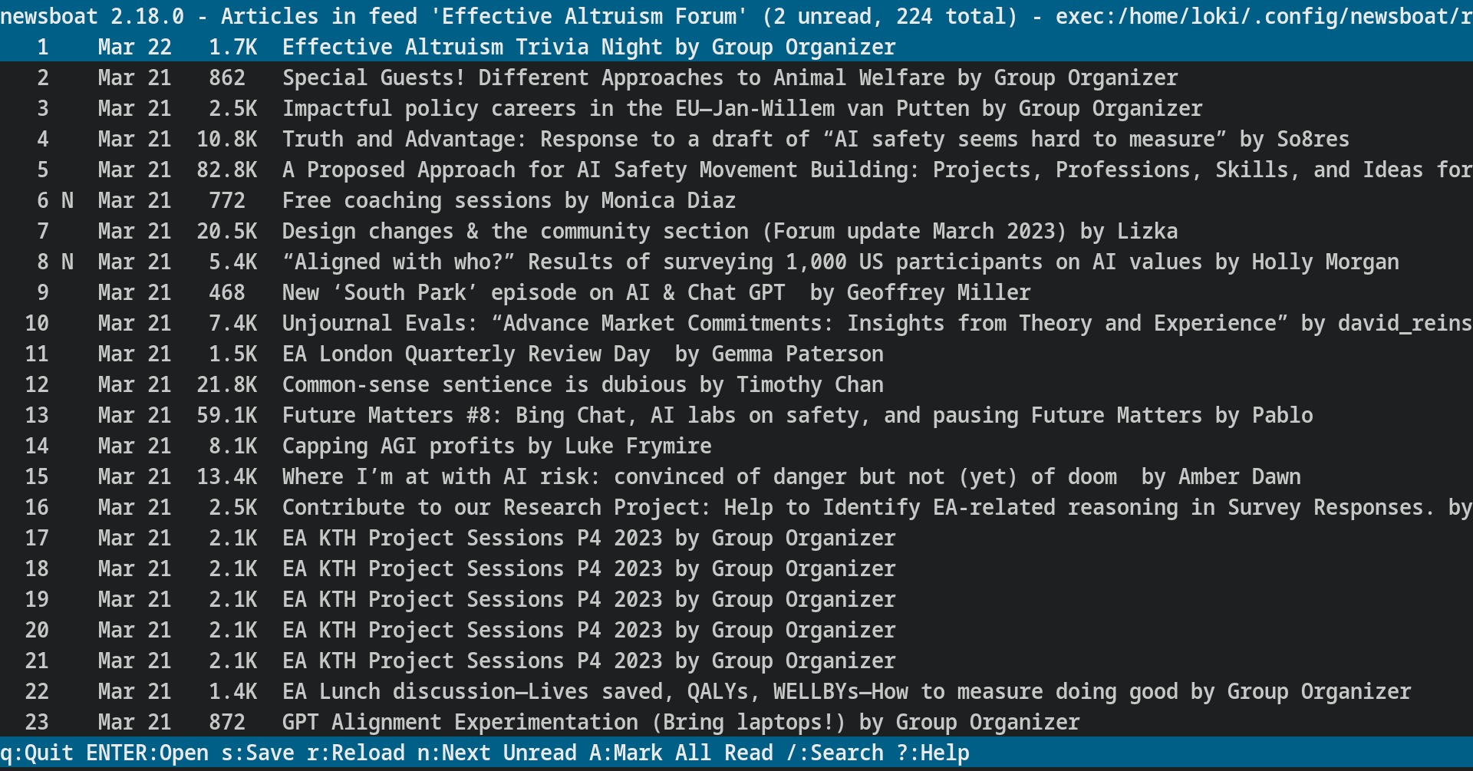Select 'New South Park episode on AI' article
The image size is (1473, 771).
pos(656,292)
